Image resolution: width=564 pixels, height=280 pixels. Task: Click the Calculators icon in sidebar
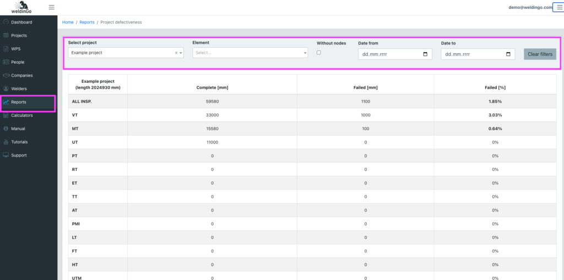click(x=6, y=115)
